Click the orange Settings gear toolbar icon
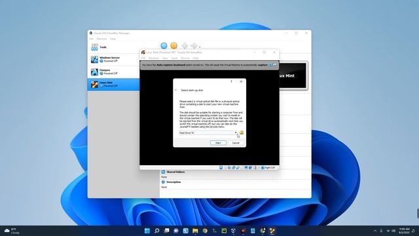 pos(174,46)
